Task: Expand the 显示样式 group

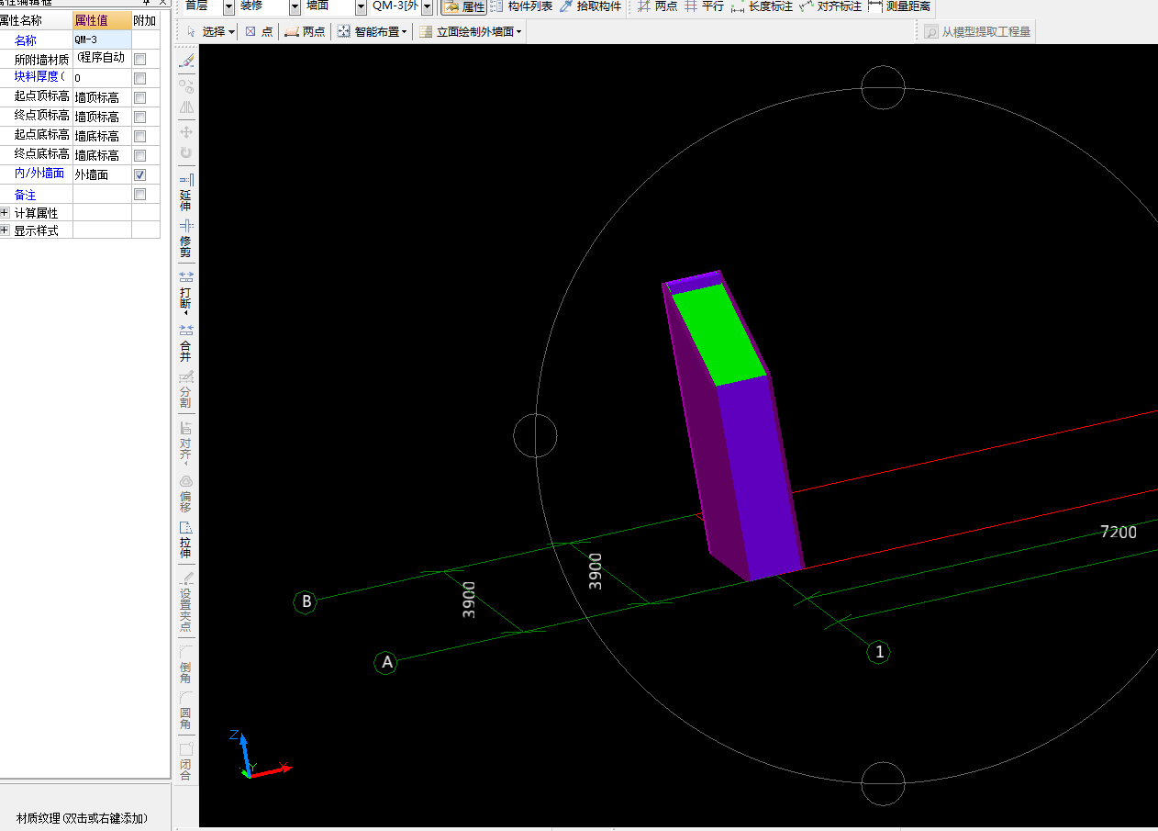Action: 6,230
